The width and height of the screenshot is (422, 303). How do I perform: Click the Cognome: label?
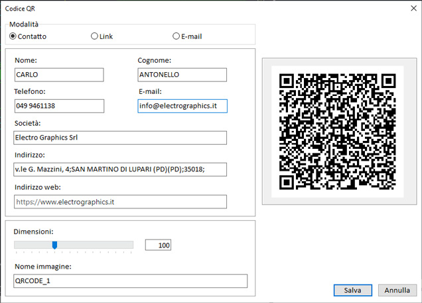(154, 60)
